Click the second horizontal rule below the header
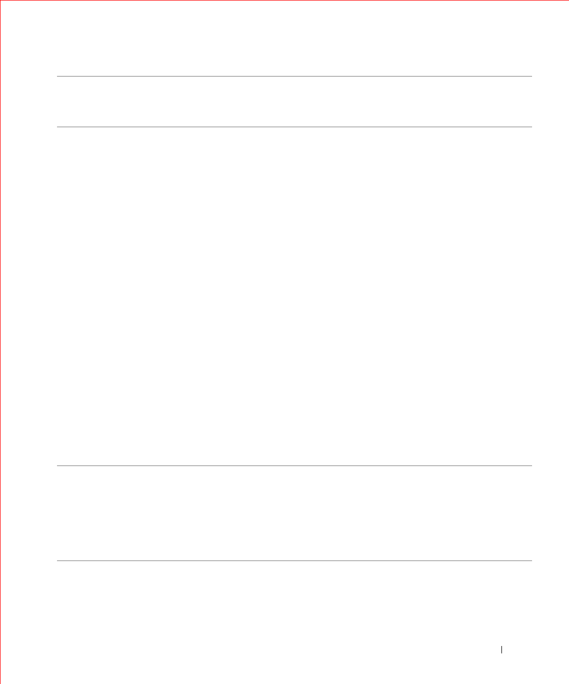 (294, 127)
